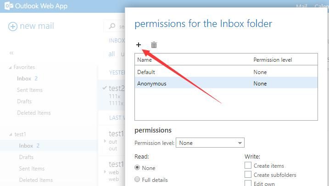Click the search magnifier icon
This screenshot has height=186, width=329.
tap(112, 26)
